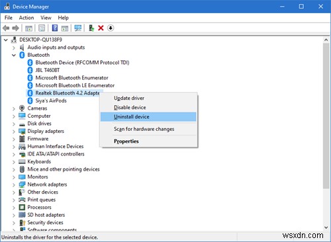Choose Update driver from context menu
This screenshot has height=242, width=331.
pos(148,98)
